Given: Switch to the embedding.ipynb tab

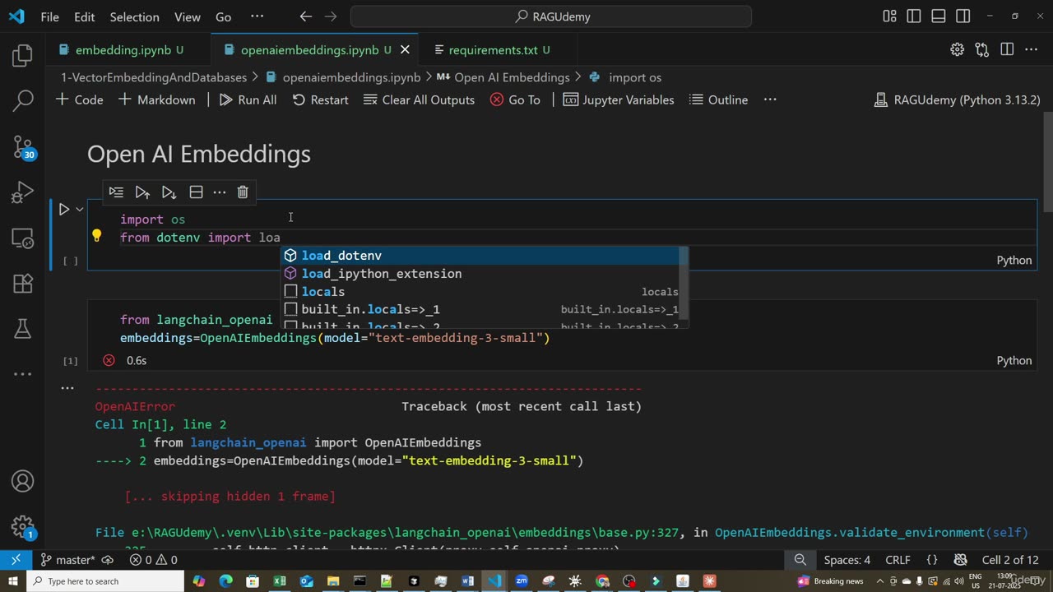Looking at the screenshot, I should (123, 50).
